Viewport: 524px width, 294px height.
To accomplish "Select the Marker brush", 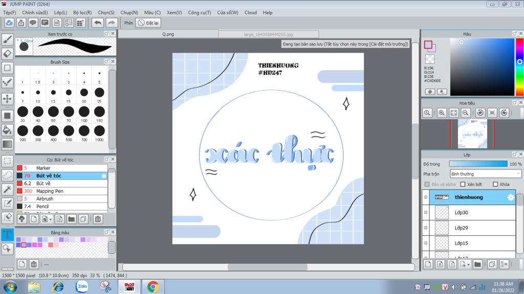I will (62, 168).
